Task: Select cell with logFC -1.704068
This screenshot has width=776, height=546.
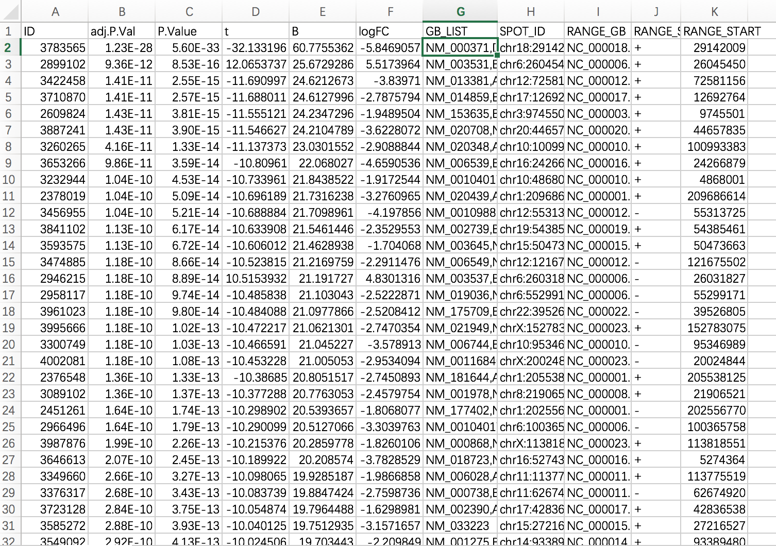Action: coord(390,245)
